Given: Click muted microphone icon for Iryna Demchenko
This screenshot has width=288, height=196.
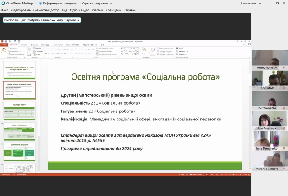Looking at the screenshot, I should coord(284,148).
